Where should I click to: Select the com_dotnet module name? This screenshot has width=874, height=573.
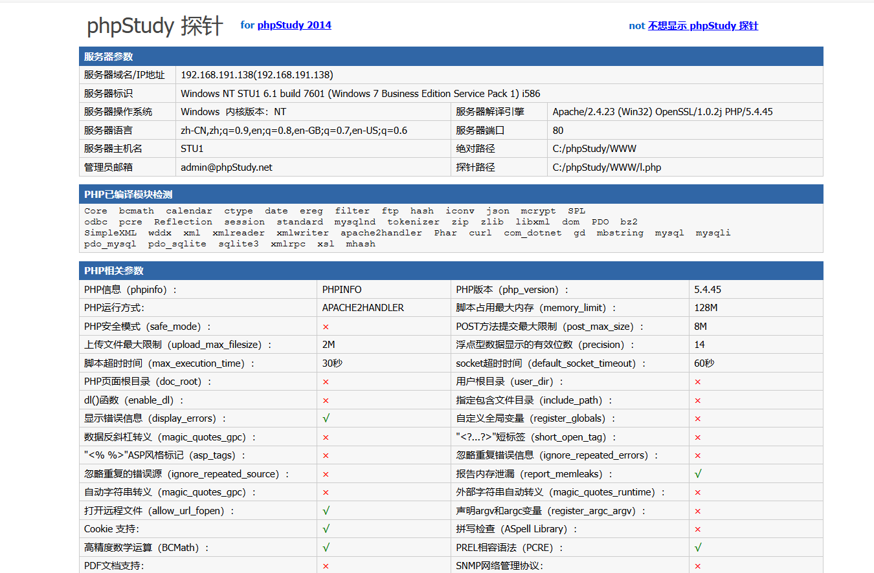(533, 233)
